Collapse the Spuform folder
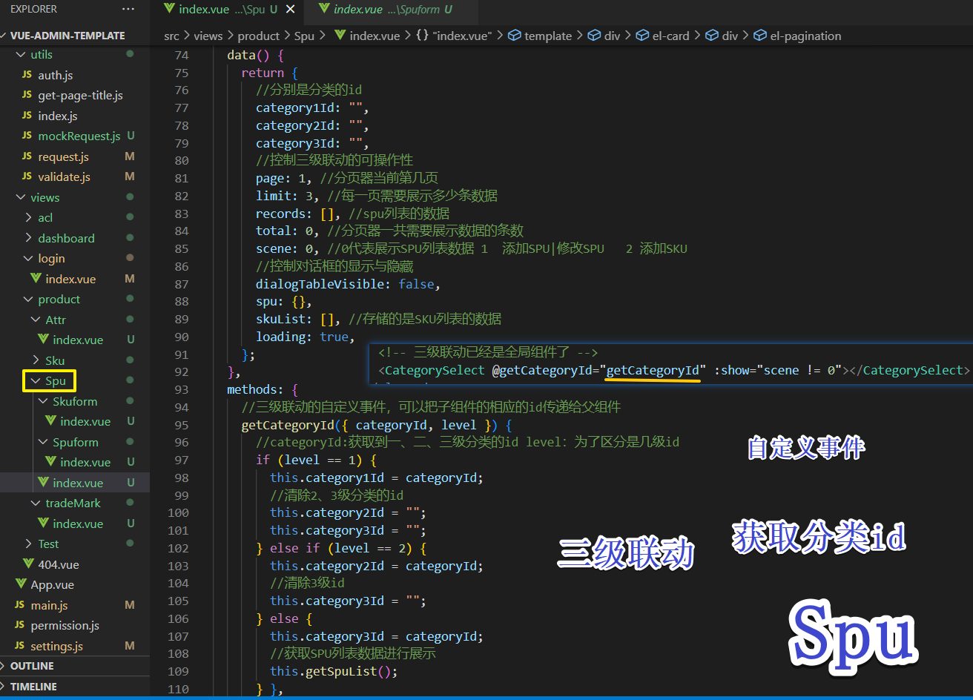The height and width of the screenshot is (700, 973). click(44, 441)
